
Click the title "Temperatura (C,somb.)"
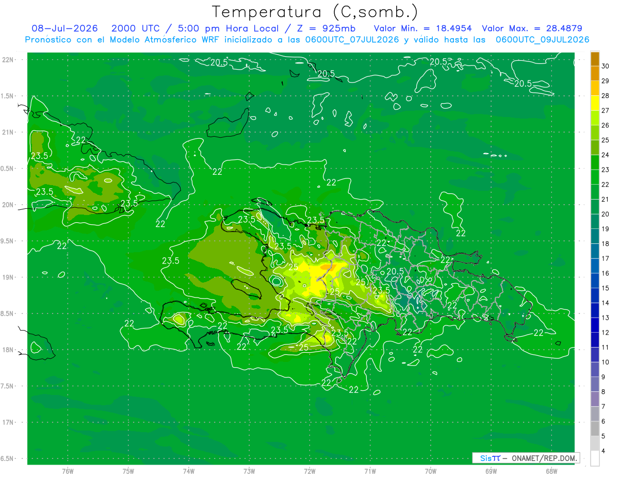point(315,12)
